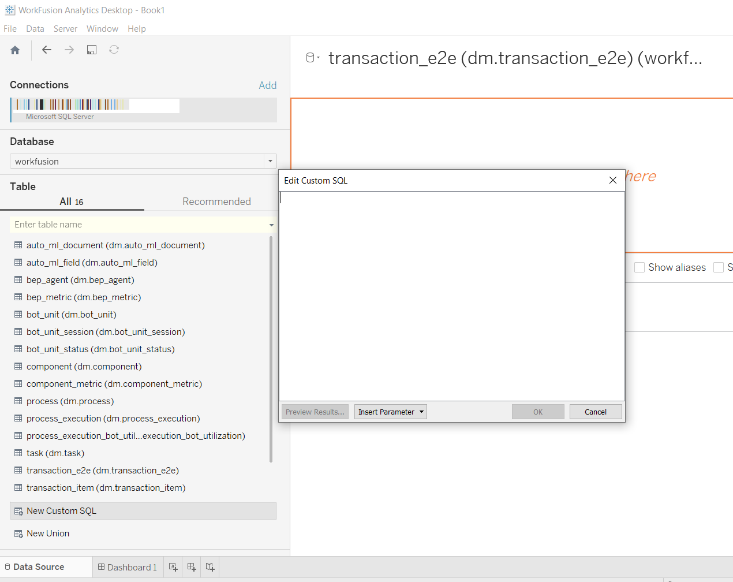Screen dimensions: 733x582
Task: Enable the Show aliases checkbox
Action: 639,267
